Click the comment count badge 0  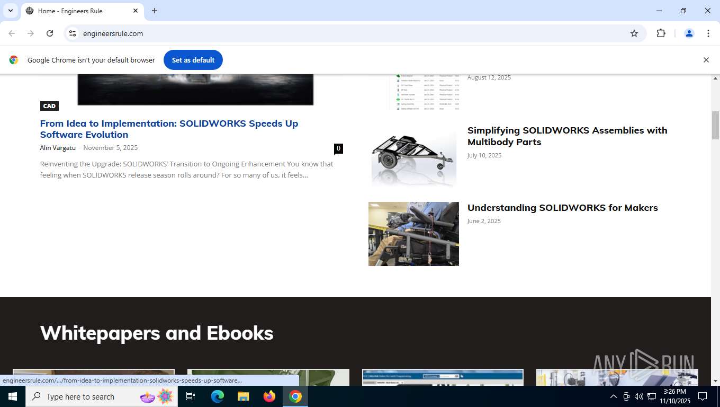coord(338,148)
